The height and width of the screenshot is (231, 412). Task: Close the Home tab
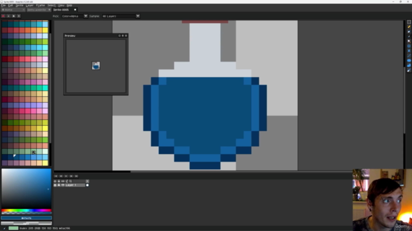(x=23, y=10)
